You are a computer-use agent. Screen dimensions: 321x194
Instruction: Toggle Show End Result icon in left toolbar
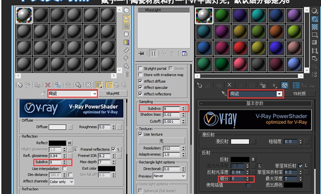coord(109,85)
